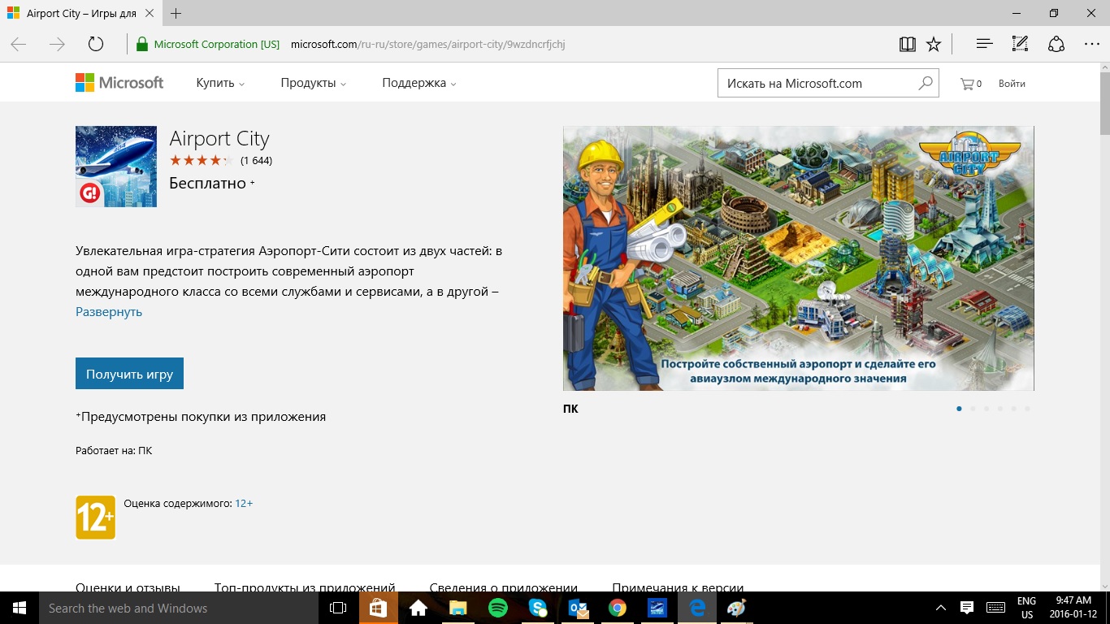
Task: Open the Edge Hub panel
Action: 984,44
